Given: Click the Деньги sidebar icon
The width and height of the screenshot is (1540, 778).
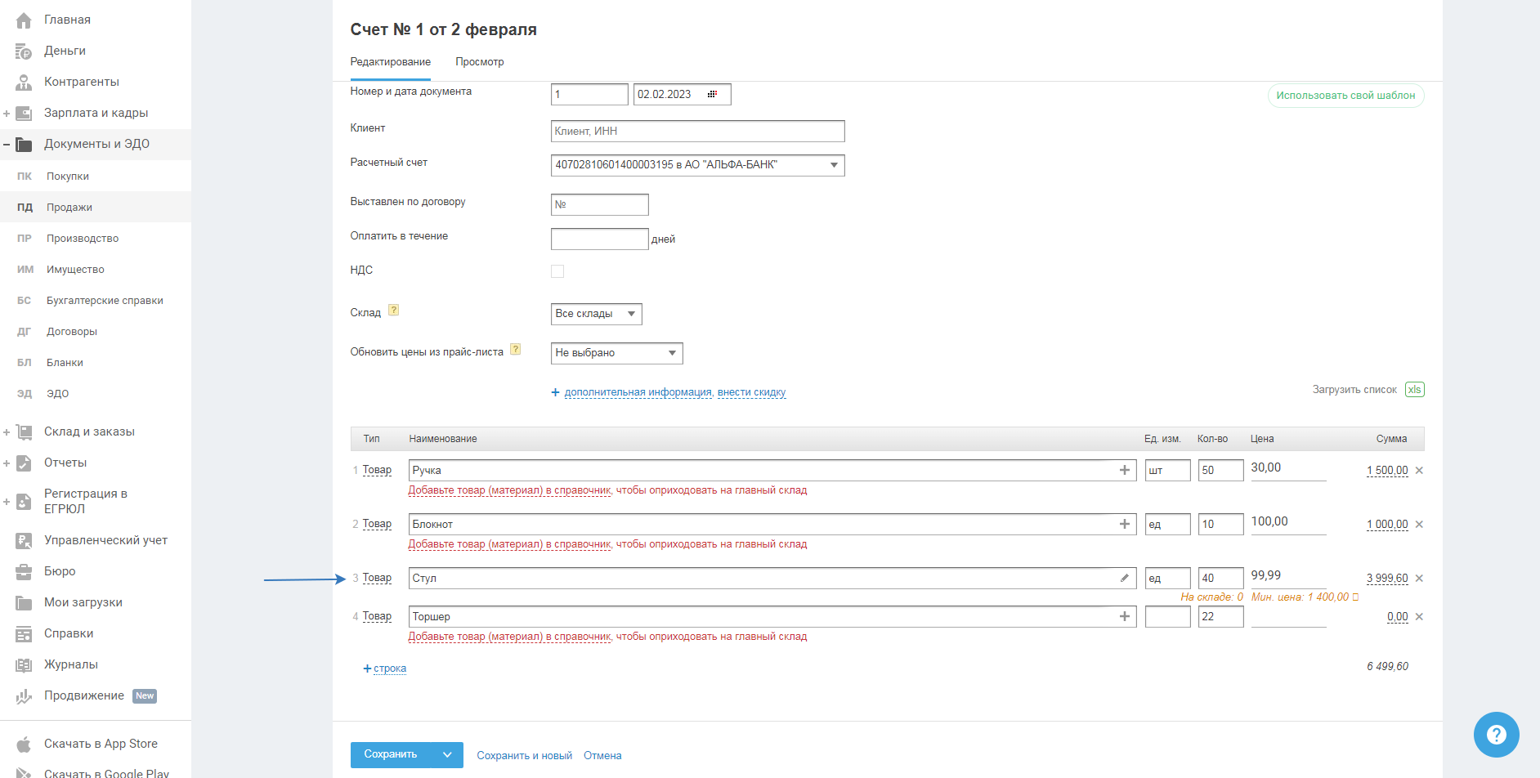Looking at the screenshot, I should click(24, 51).
